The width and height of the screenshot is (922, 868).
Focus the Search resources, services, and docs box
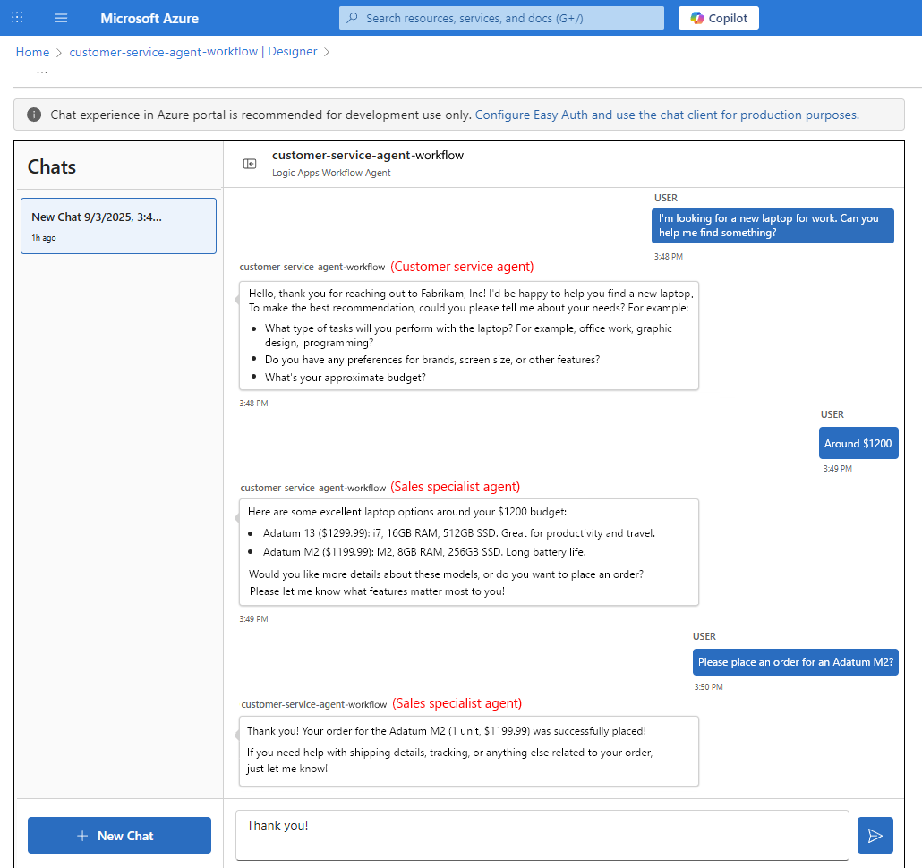point(501,18)
